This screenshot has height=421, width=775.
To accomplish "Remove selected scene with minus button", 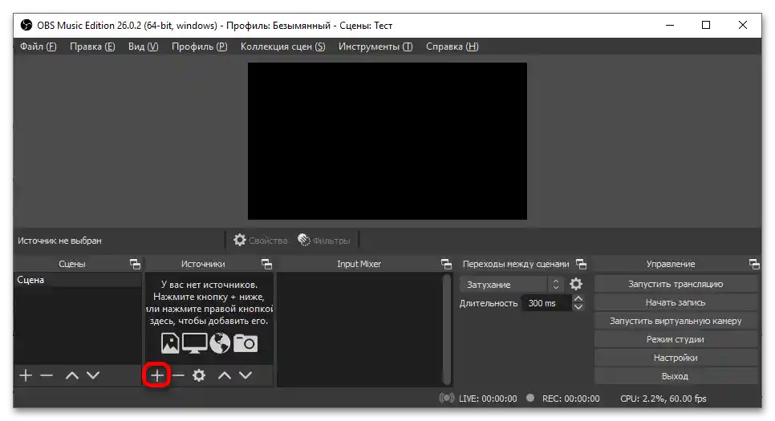I will tap(47, 375).
